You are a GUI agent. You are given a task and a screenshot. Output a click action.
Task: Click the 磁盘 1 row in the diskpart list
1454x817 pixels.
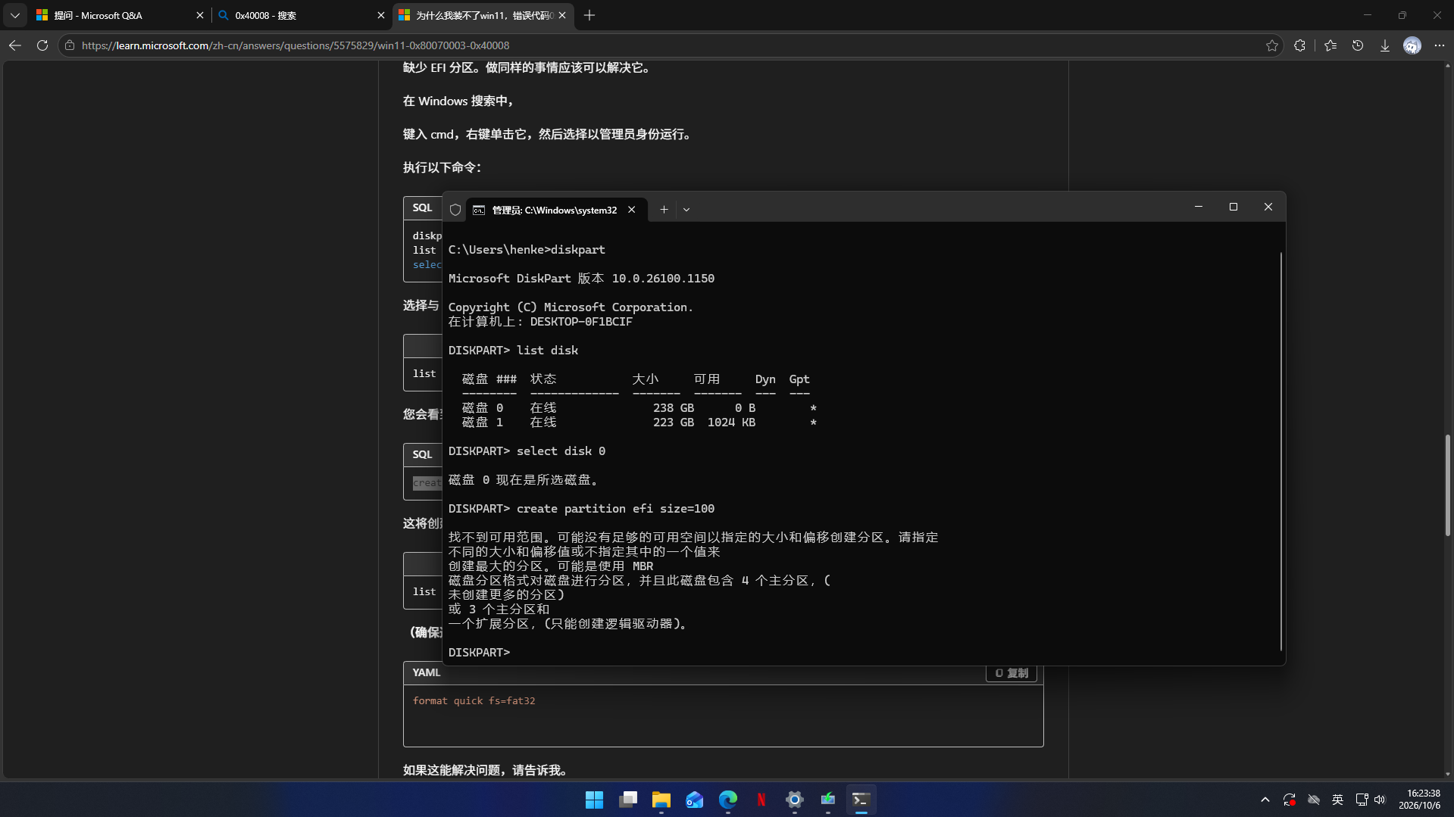coord(639,423)
